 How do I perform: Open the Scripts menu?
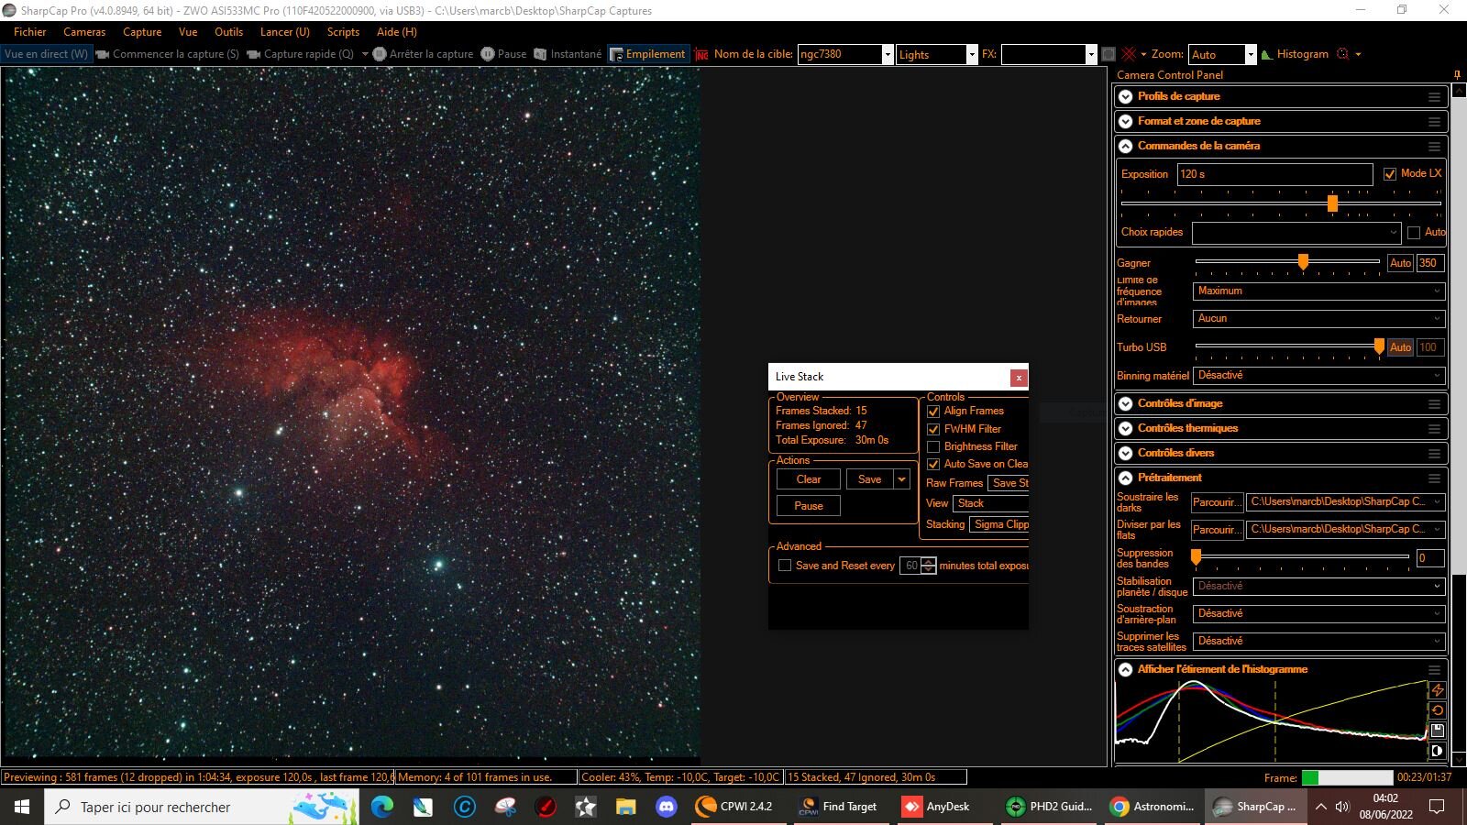pyautogui.click(x=343, y=32)
